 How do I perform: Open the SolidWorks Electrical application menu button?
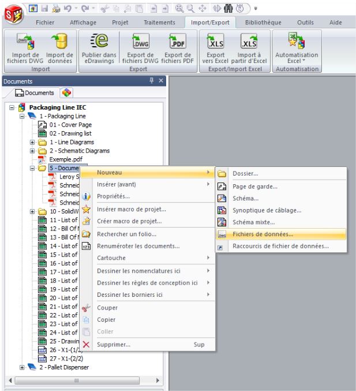tap(14, 14)
